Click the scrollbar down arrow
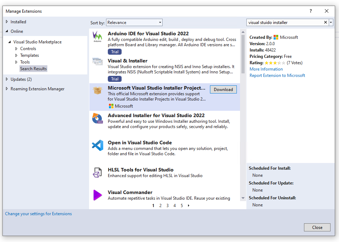 coord(243,198)
